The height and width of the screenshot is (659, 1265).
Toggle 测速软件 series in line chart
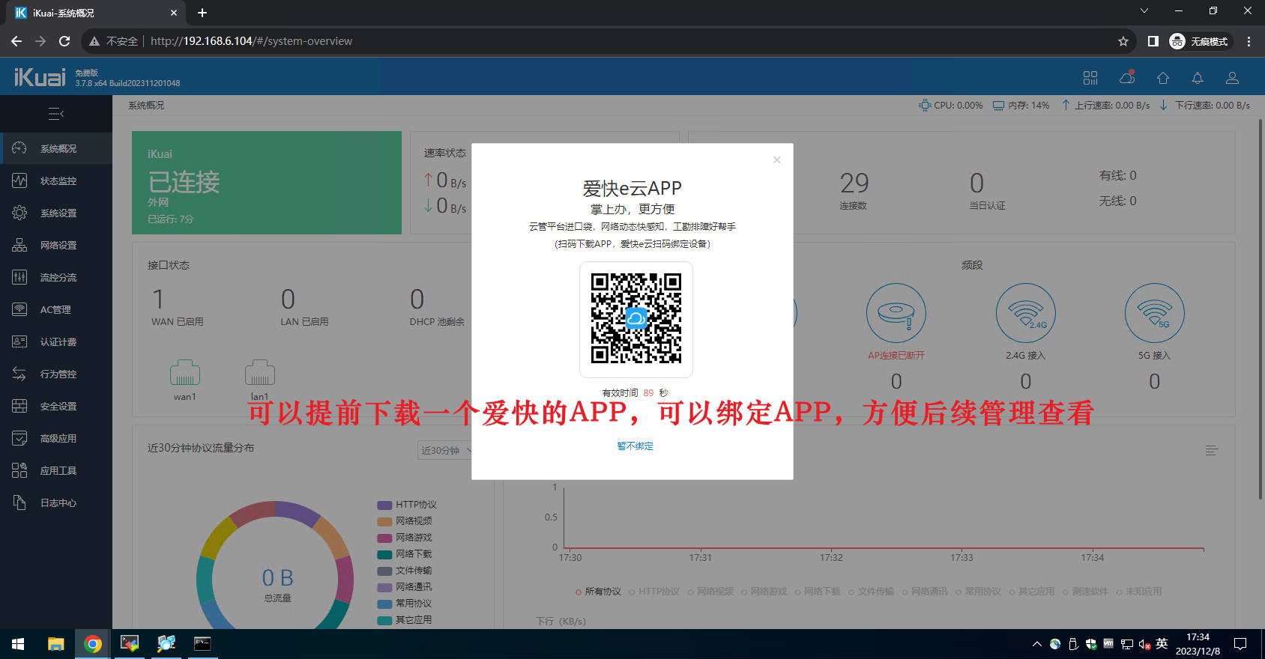coord(1085,592)
